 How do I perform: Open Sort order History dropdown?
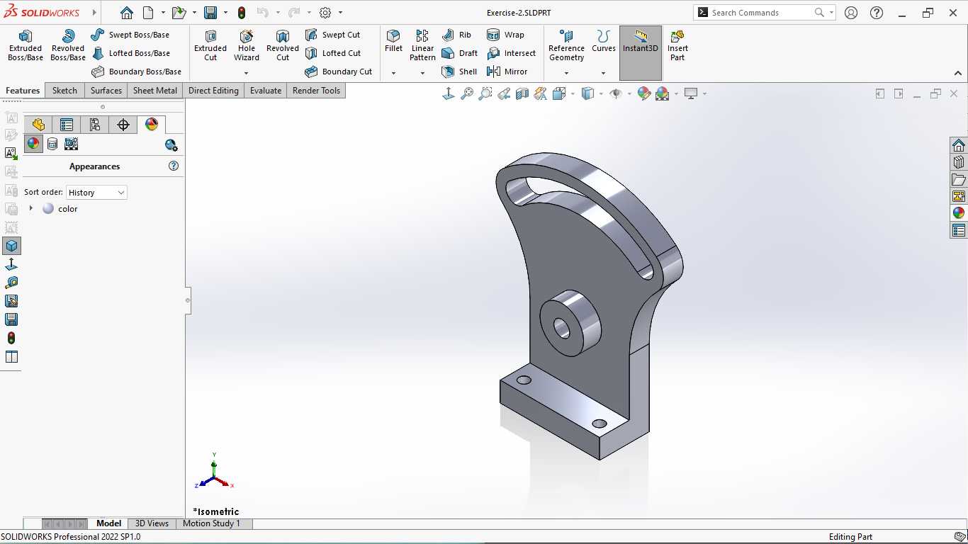coord(96,193)
